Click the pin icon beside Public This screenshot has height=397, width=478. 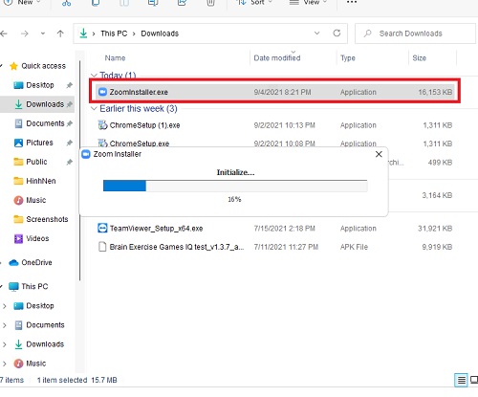pos(69,162)
